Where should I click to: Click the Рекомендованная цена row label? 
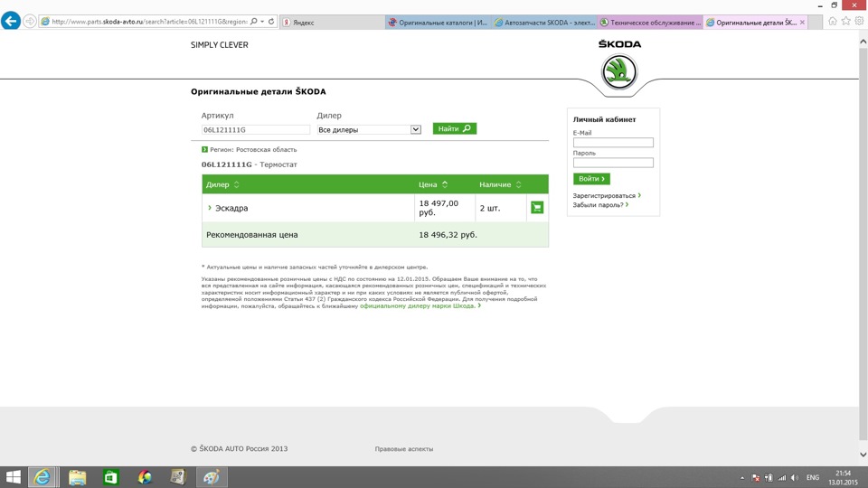(252, 235)
